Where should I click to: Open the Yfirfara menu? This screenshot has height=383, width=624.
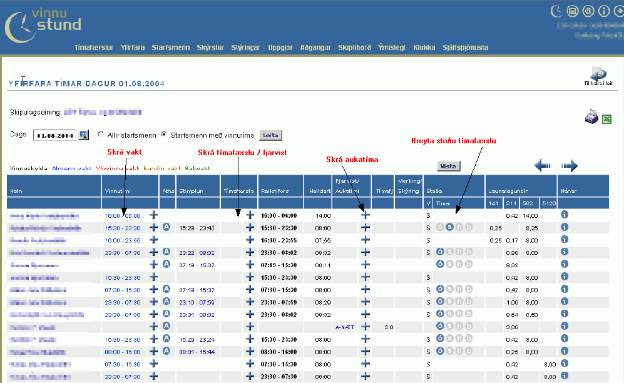[x=133, y=48]
